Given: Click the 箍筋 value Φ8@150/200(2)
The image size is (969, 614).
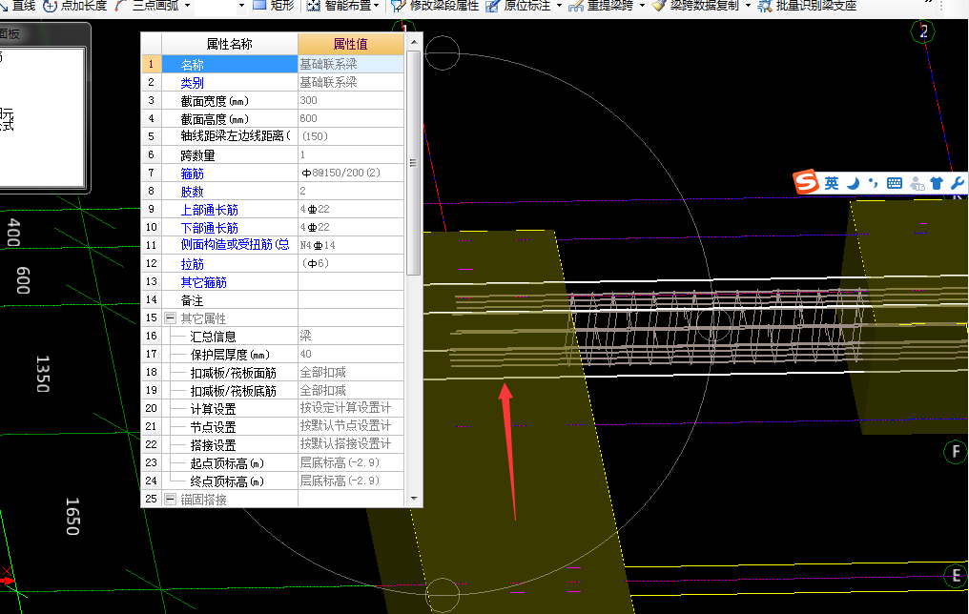Looking at the screenshot, I should point(350,173).
